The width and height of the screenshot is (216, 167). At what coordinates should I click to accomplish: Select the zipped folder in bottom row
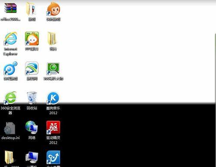coord(10,157)
